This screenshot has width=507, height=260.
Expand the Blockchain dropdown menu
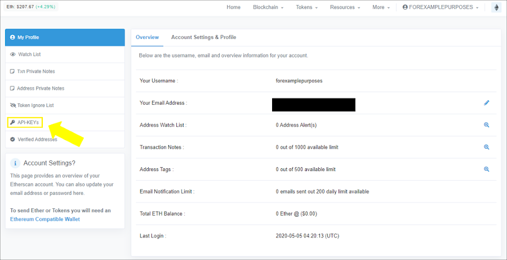(268, 7)
